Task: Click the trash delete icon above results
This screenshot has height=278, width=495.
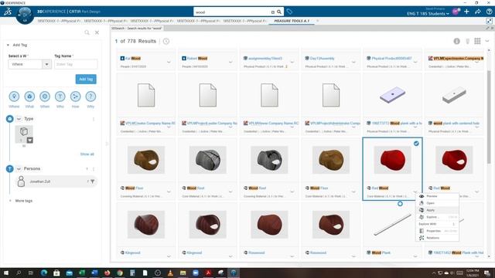Action: (467, 41)
